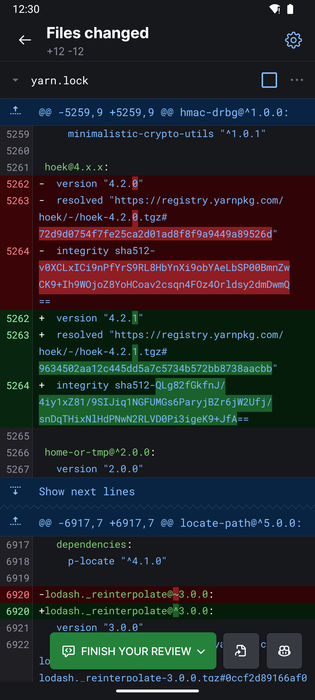The width and height of the screenshot is (315, 700).
Task: Collapse the yarn.lock file diff
Action: (15, 80)
